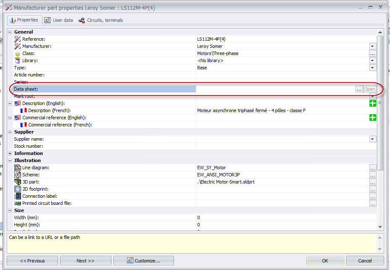Click the Stock number field
The image size is (390, 270).
click(x=286, y=146)
